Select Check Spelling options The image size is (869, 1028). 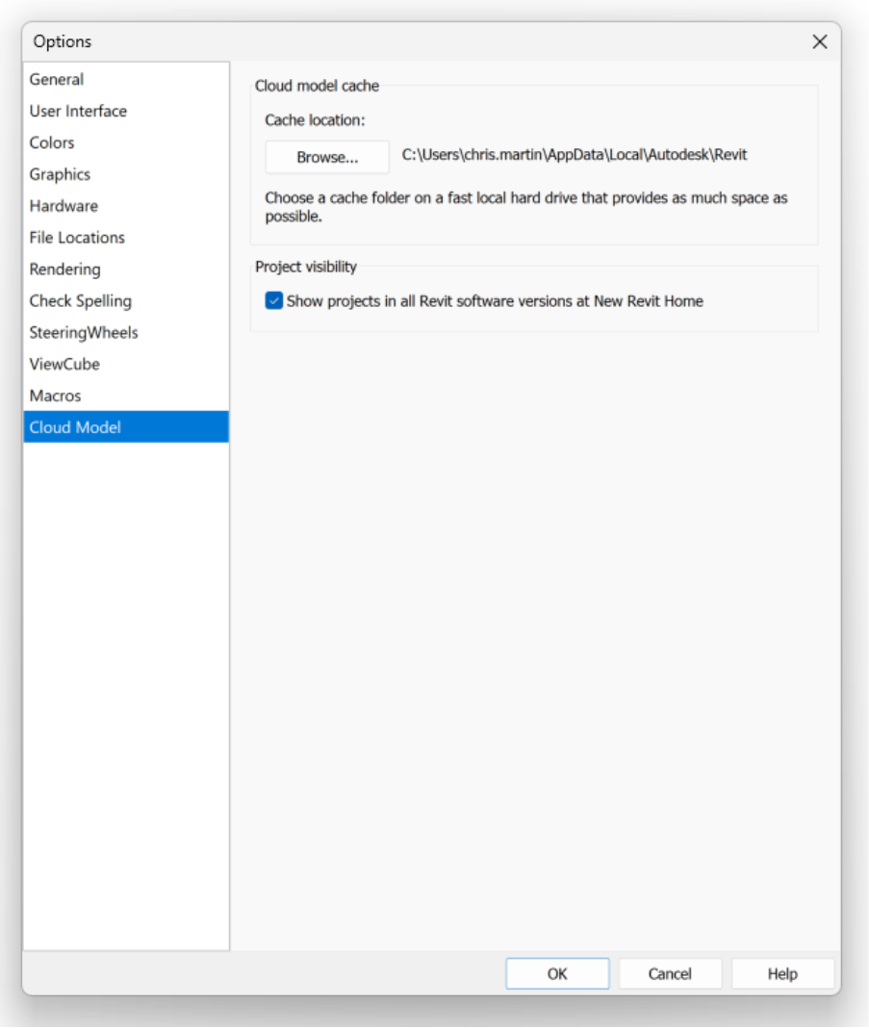point(126,301)
